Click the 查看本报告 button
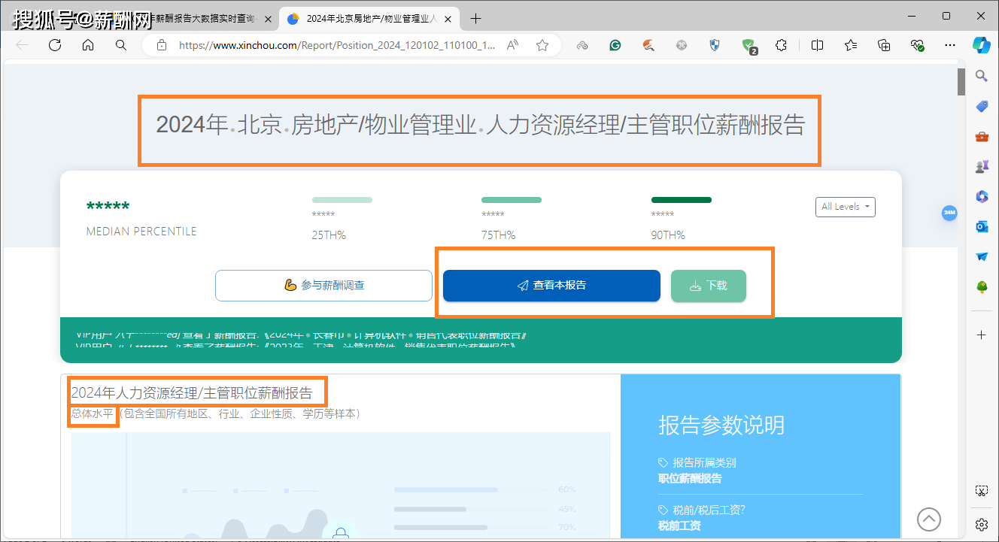The width and height of the screenshot is (999, 542). [x=551, y=286]
